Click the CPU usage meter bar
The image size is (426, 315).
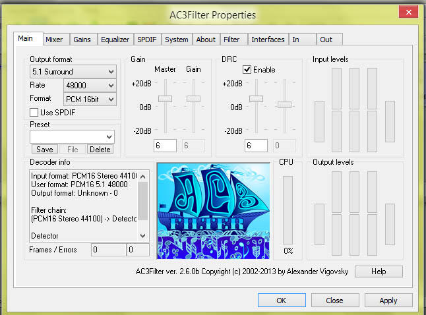click(288, 210)
